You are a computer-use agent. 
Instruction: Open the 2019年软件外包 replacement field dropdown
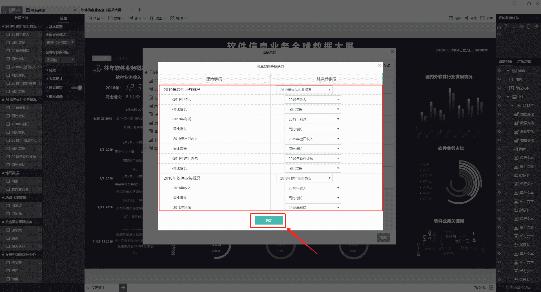click(313, 159)
